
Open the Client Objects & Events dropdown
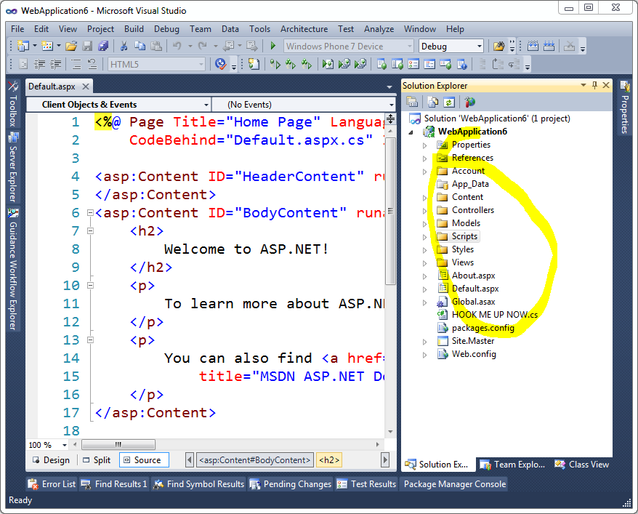(x=206, y=105)
